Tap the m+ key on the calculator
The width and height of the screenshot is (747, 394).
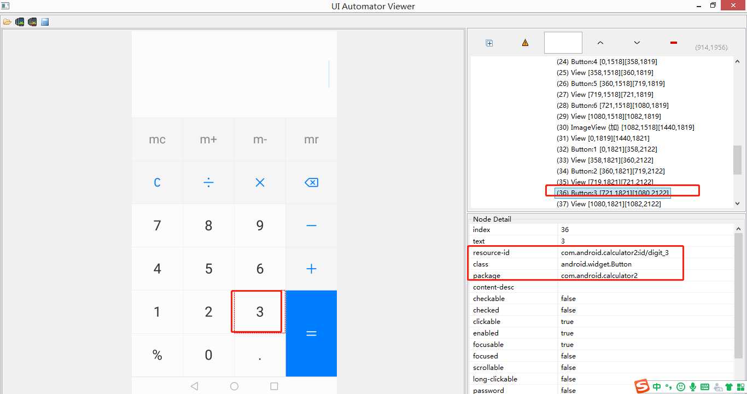pos(208,140)
